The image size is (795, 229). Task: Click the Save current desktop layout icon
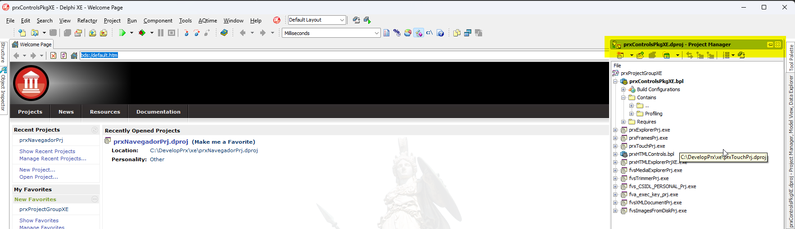(x=357, y=20)
